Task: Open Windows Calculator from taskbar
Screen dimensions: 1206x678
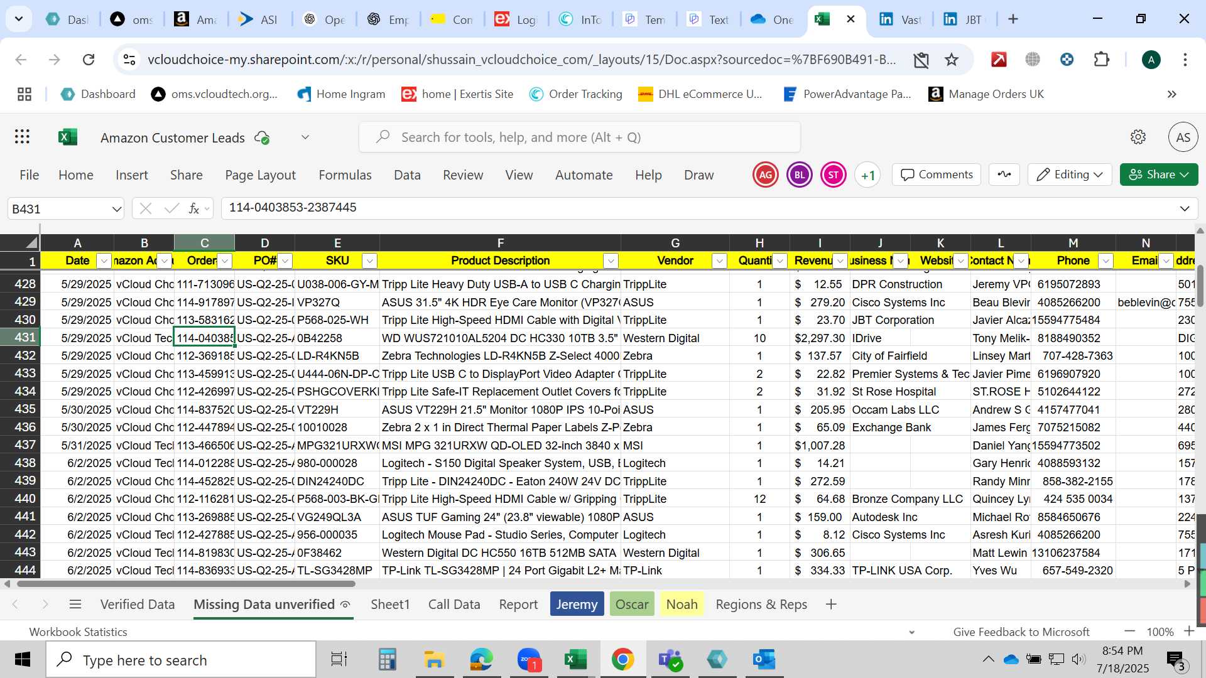Action: pyautogui.click(x=388, y=660)
